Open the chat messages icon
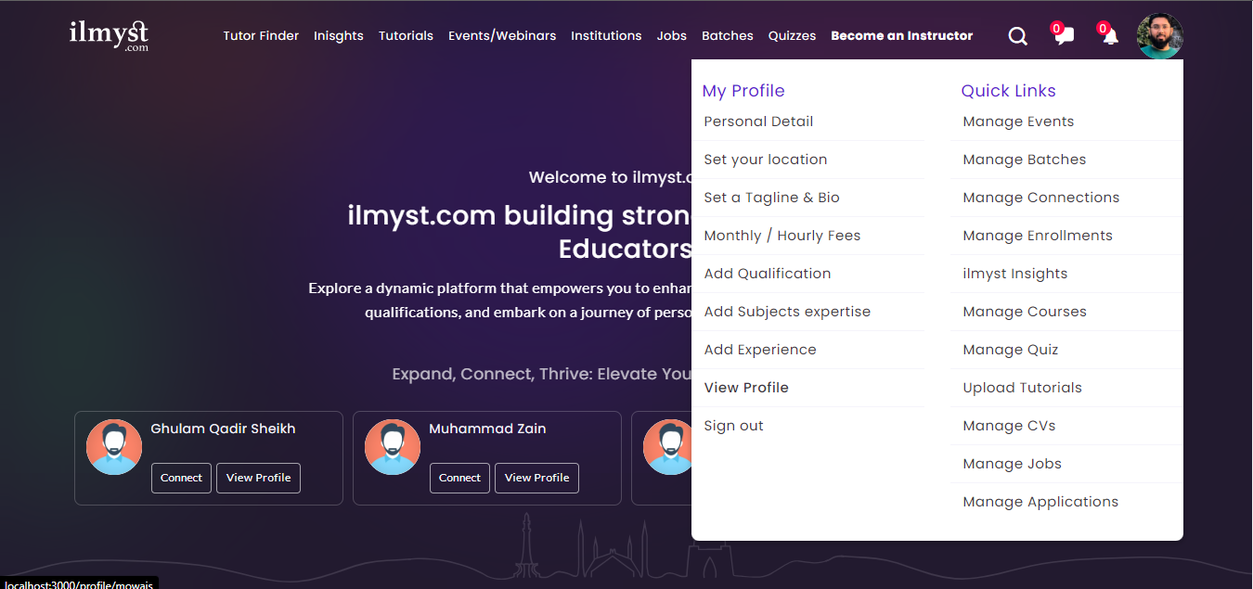1253x589 pixels. pos(1064,36)
